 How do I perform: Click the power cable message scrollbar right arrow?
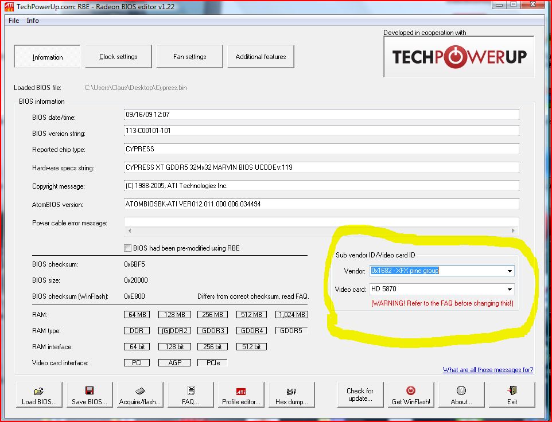(x=514, y=230)
